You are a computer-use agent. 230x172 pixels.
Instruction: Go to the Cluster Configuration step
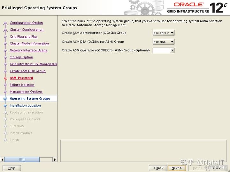pyautogui.click(x=27, y=30)
